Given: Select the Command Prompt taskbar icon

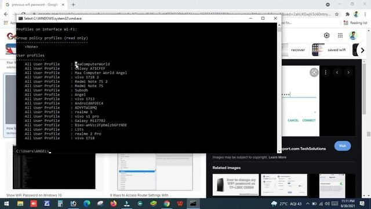Looking at the screenshot, I should tap(193, 204).
